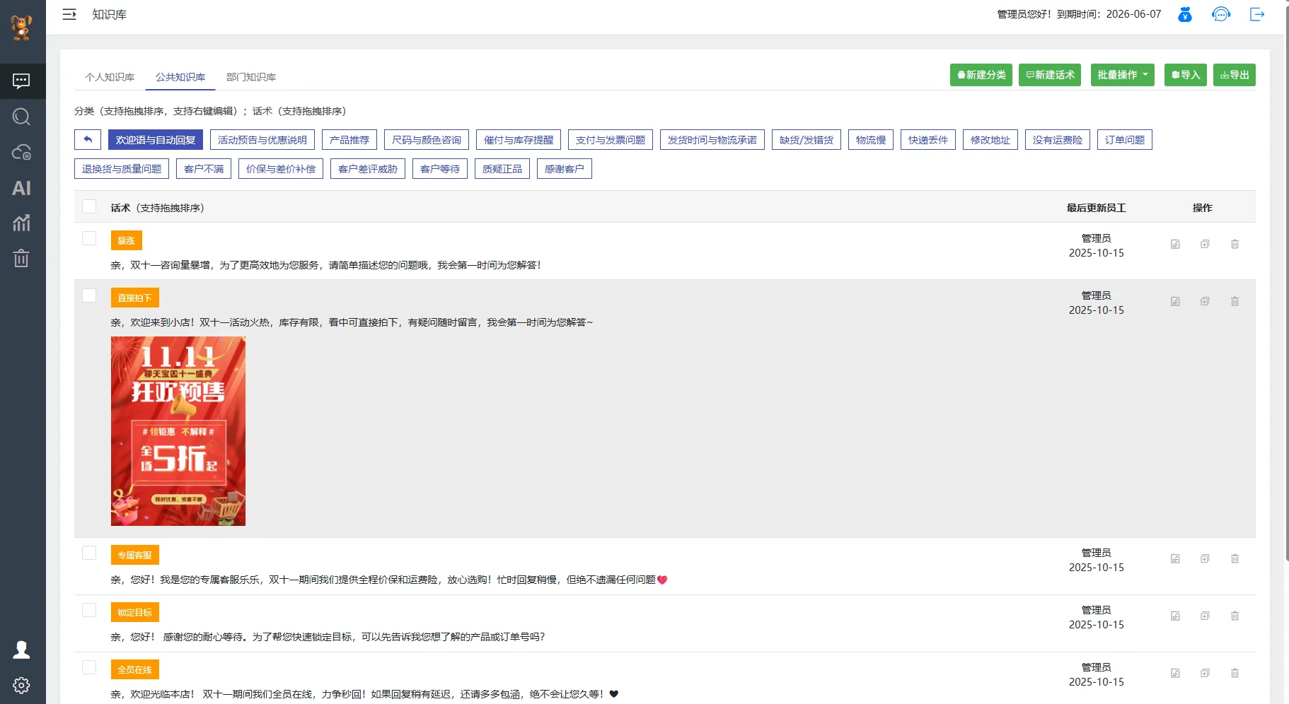Open the magnifier search icon in sidebar
This screenshot has height=704, width=1289.
(21, 117)
